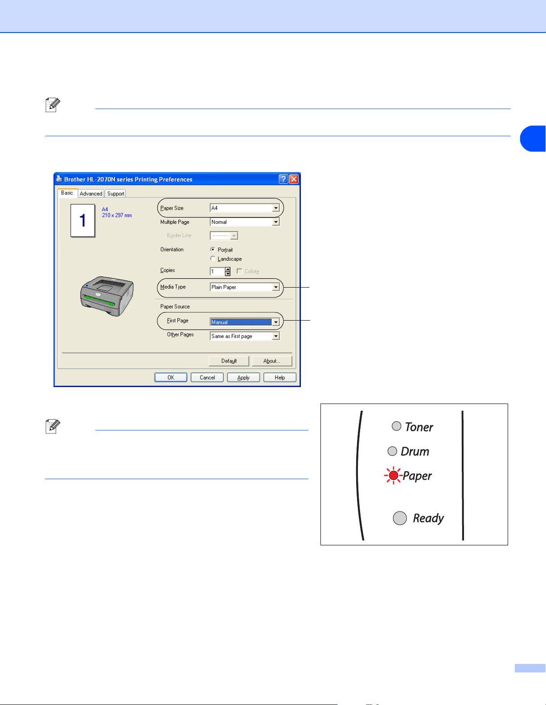Click the dialog help question-mark icon
The height and width of the screenshot is (705, 546).
(x=283, y=179)
